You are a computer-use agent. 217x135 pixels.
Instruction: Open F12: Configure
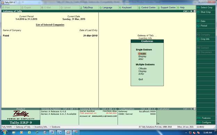pos(206,123)
